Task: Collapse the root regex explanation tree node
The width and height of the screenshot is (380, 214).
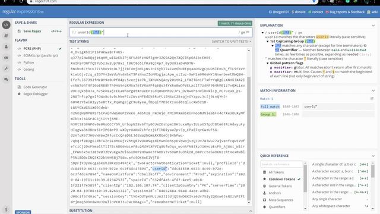Action: [x=262, y=33]
